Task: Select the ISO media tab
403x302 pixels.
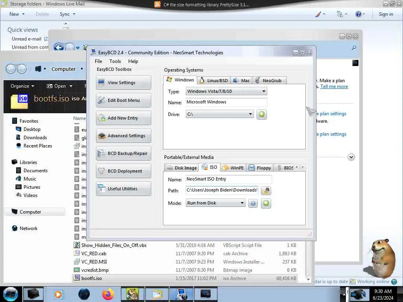Action: 210,167
